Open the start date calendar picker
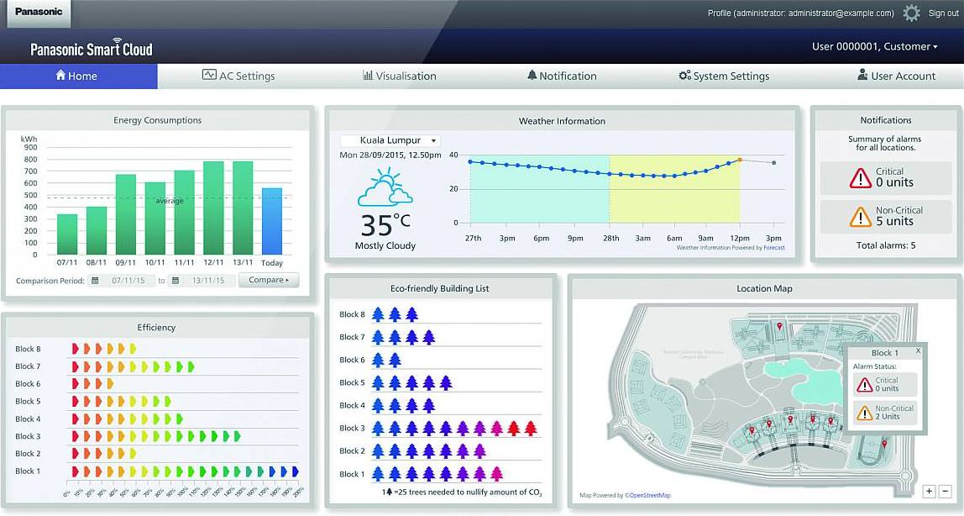 point(95,281)
